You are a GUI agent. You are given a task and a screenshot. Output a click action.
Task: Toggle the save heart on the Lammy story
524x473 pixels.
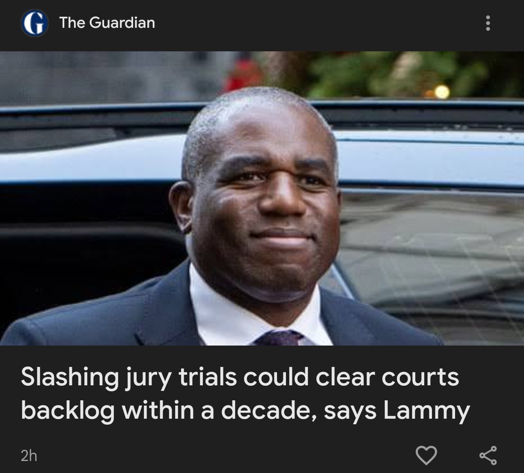tap(427, 455)
